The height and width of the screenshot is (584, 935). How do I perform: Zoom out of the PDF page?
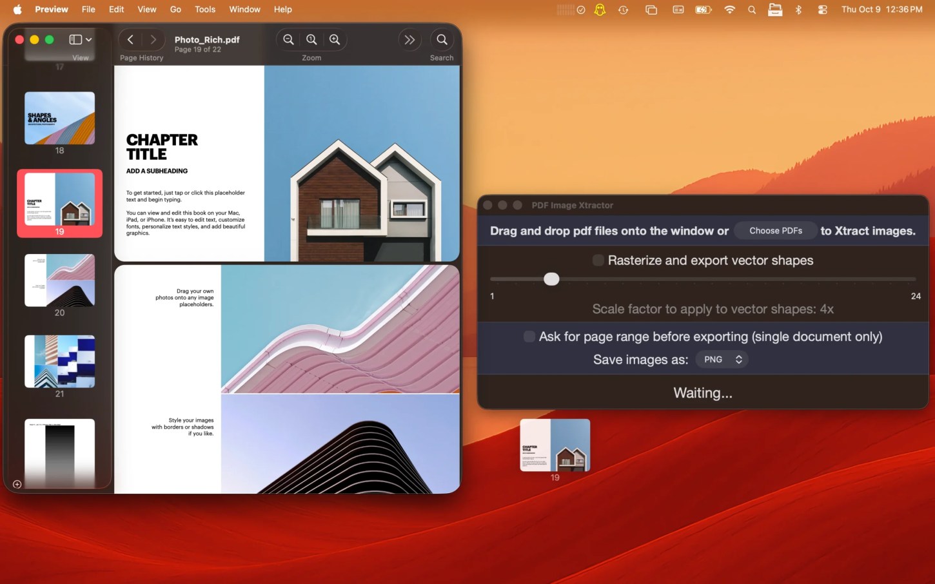pyautogui.click(x=289, y=40)
